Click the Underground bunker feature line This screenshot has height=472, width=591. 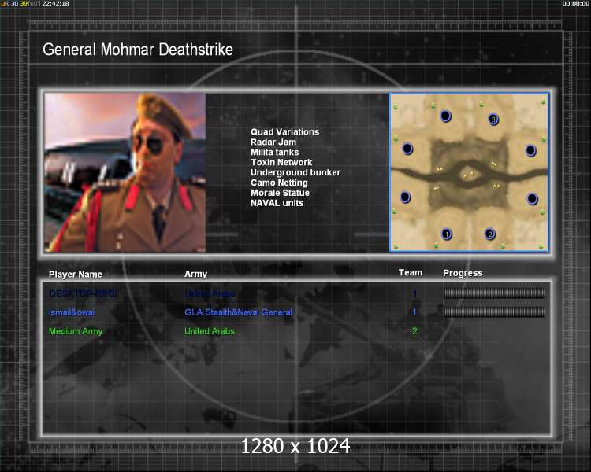[295, 173]
